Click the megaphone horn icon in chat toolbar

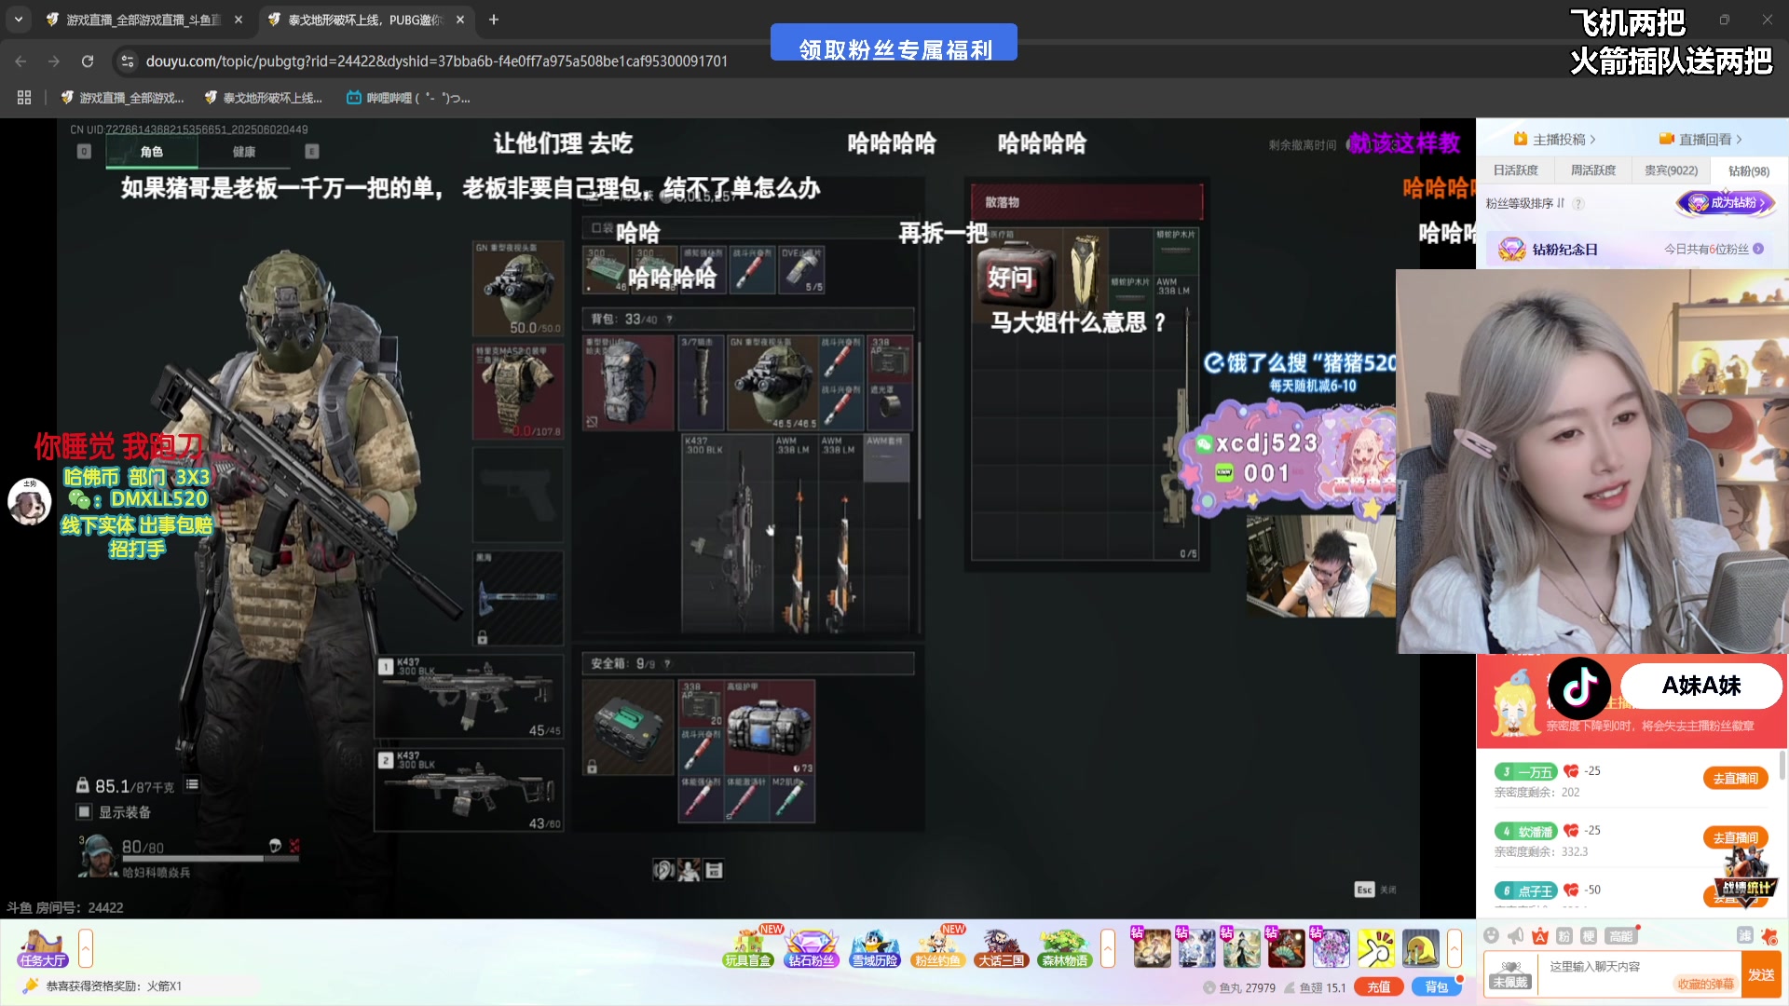pyautogui.click(x=1516, y=935)
